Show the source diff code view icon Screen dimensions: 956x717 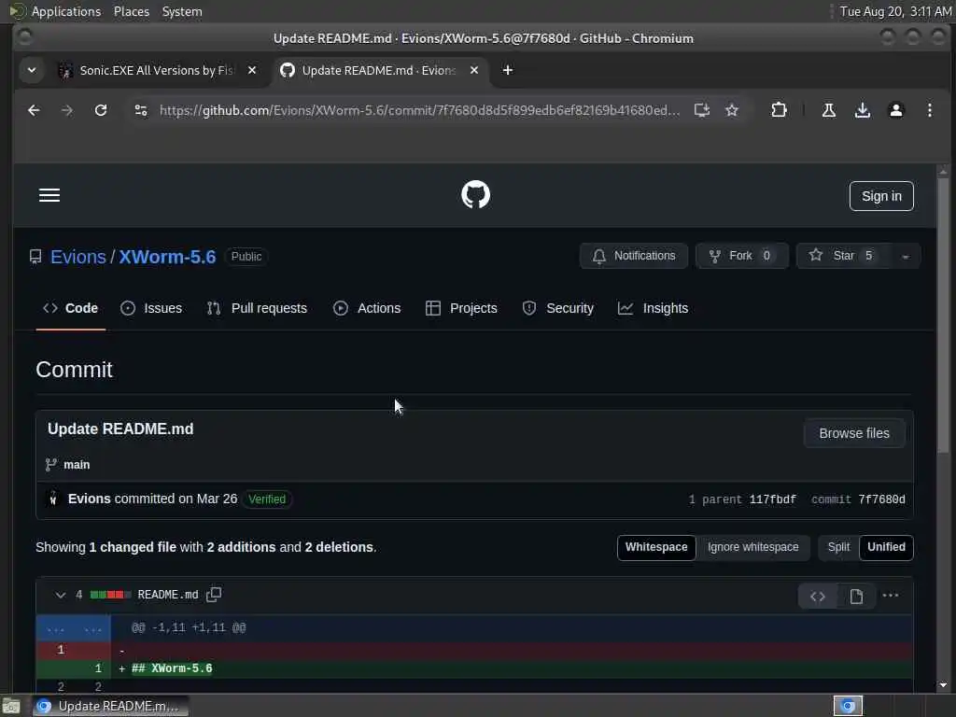pos(818,597)
